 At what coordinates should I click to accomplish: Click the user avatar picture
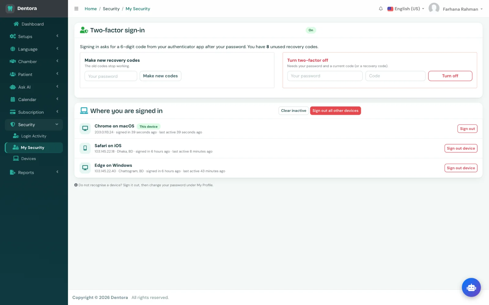tap(434, 8)
